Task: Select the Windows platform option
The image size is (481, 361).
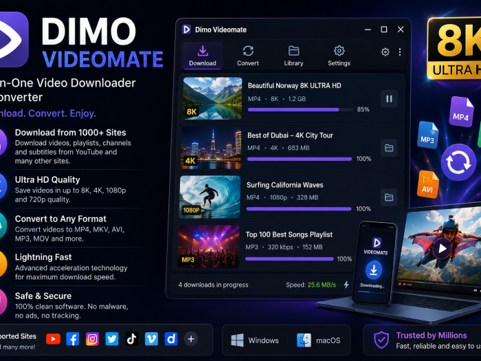Action: click(x=255, y=340)
